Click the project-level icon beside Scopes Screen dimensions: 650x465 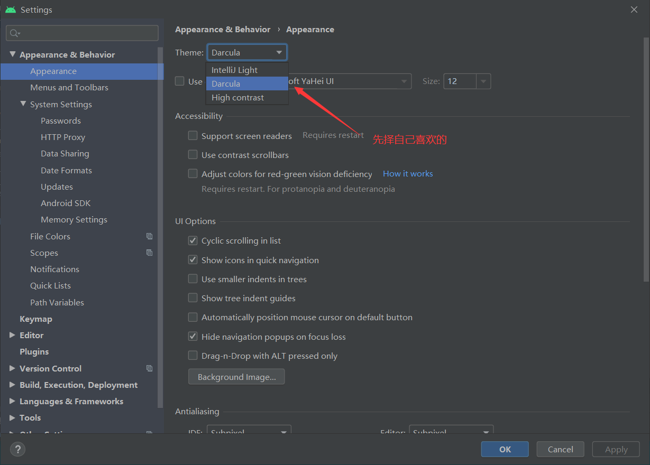[x=150, y=253]
